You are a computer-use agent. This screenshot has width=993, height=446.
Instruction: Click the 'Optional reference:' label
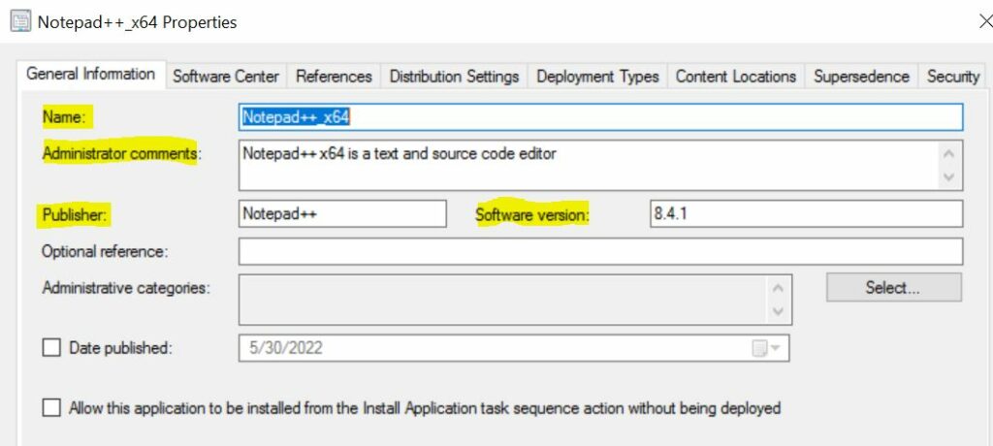pyautogui.click(x=105, y=251)
